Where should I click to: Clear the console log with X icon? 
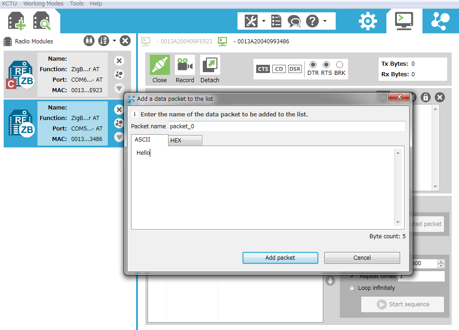(x=440, y=97)
